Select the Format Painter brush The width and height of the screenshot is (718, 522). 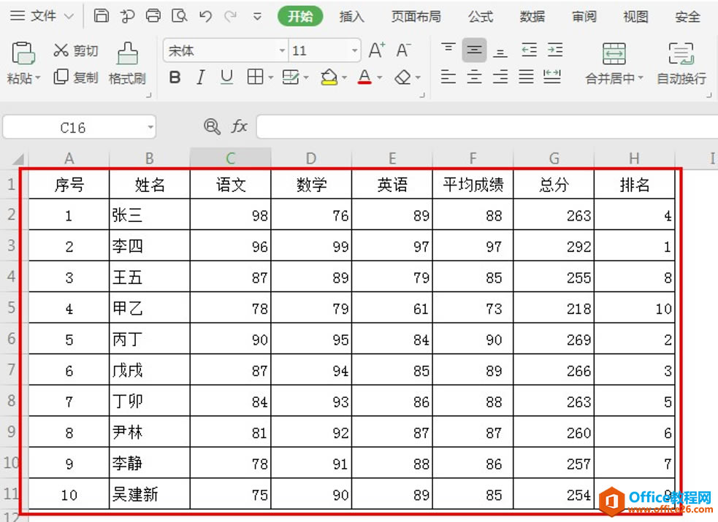127,63
